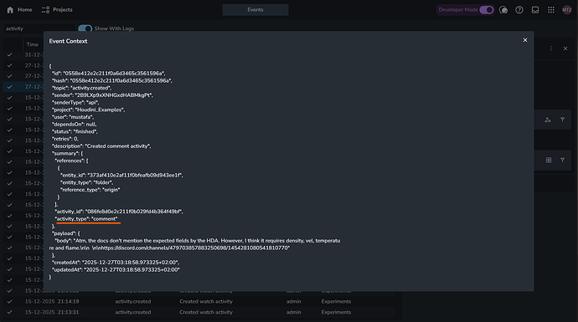Select the 15-12-2025 21:13:31 time cell
578x322 pixels.
pyautogui.click(x=52, y=312)
